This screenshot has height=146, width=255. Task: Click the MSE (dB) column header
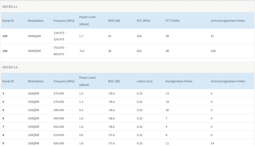coord(114,81)
